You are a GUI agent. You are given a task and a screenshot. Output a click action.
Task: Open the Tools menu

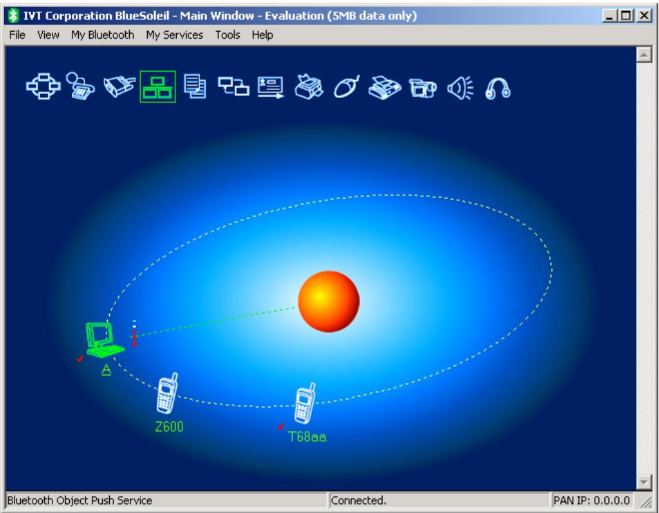[x=228, y=35]
